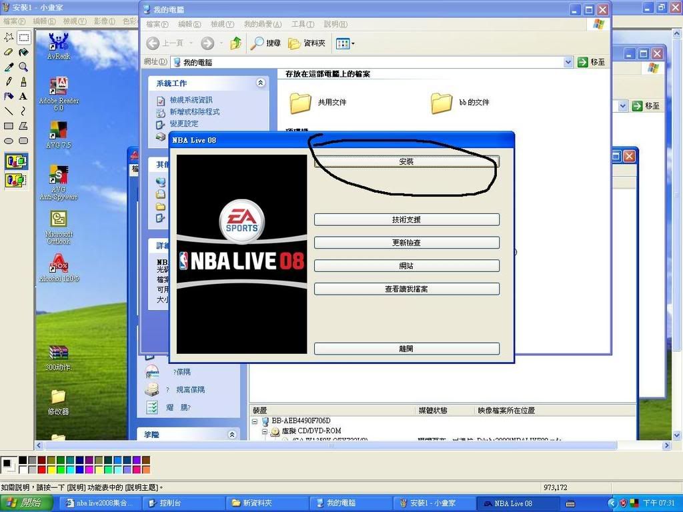
Task: Click the 修改器 folder desktop icon
Action: [x=59, y=402]
